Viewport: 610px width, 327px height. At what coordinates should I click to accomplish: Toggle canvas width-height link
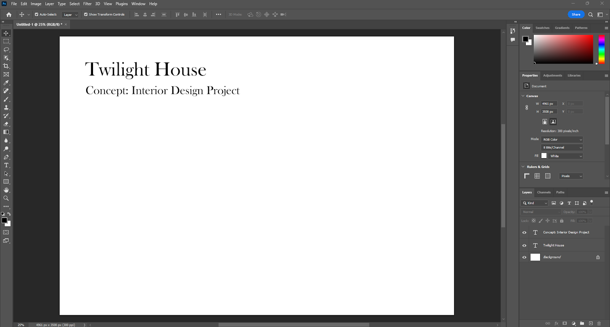pyautogui.click(x=527, y=107)
